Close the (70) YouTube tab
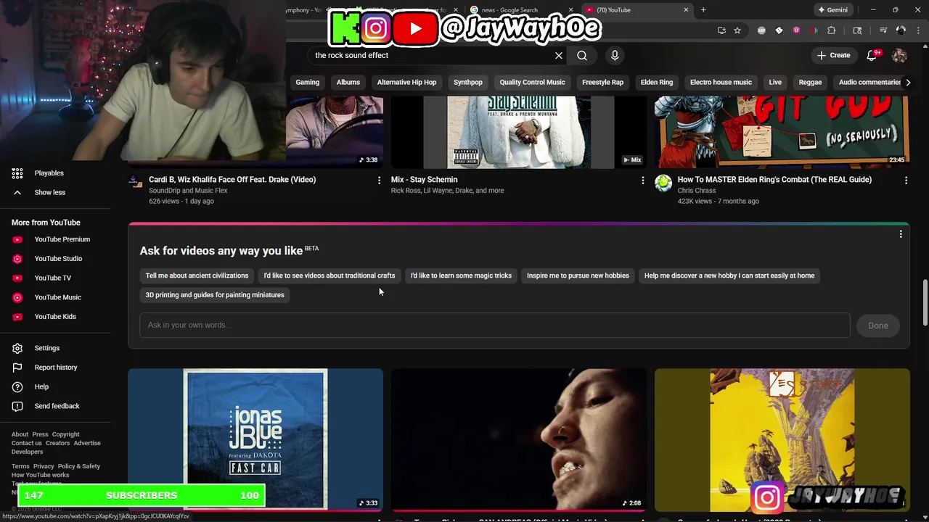The width and height of the screenshot is (929, 522). 686,10
